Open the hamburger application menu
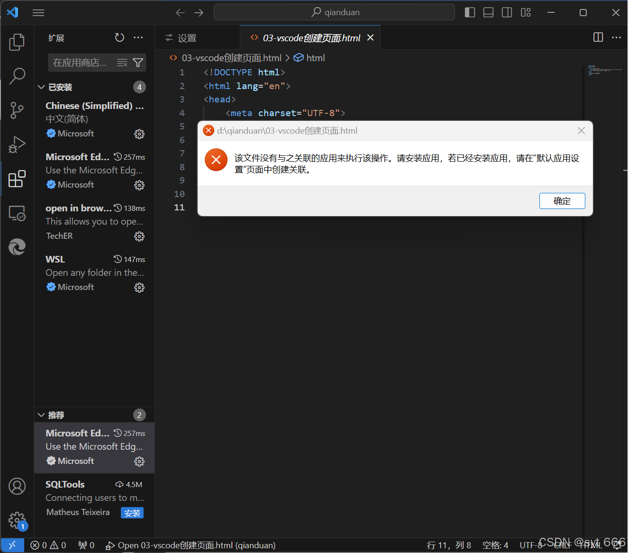The width and height of the screenshot is (628, 553). pyautogui.click(x=38, y=13)
